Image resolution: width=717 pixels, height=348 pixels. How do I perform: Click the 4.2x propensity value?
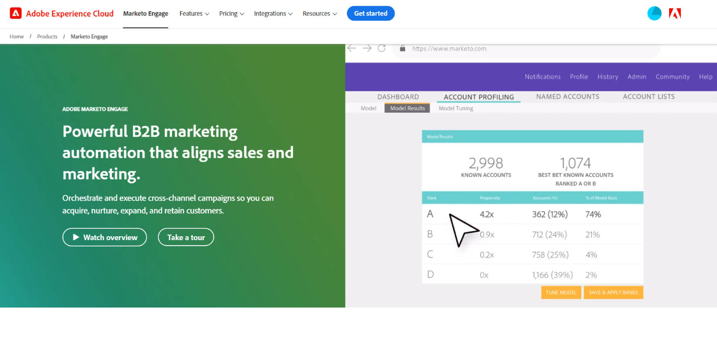click(487, 214)
